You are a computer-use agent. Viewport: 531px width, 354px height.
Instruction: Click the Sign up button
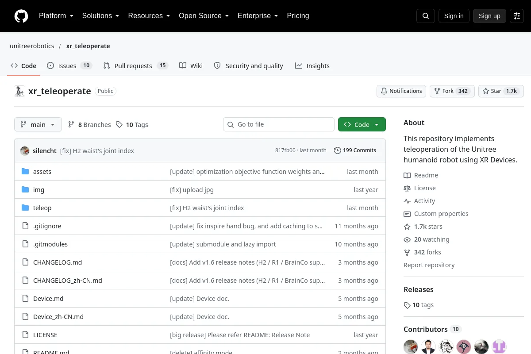pos(489,16)
